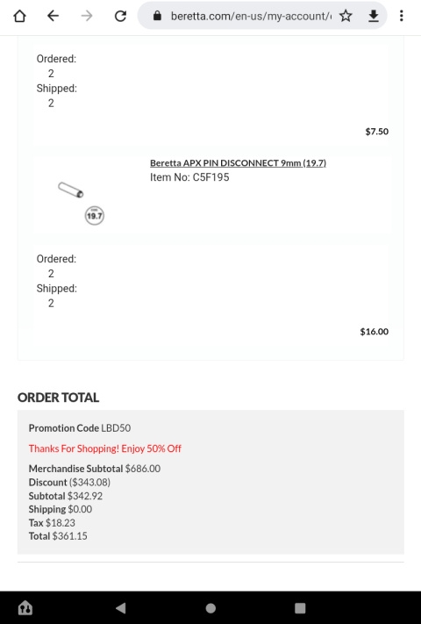The image size is (421, 624).
Task: Click the $16.00 line item price
Action: click(x=375, y=332)
